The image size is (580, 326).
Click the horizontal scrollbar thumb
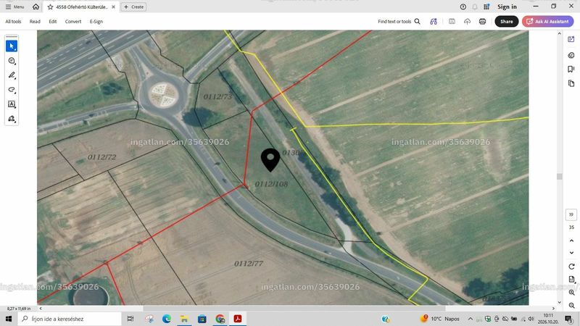(294, 309)
